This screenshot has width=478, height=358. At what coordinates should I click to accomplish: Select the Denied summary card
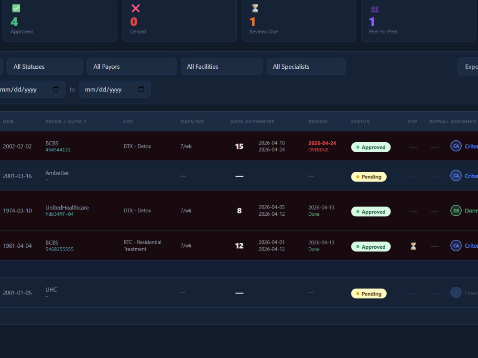point(179,21)
